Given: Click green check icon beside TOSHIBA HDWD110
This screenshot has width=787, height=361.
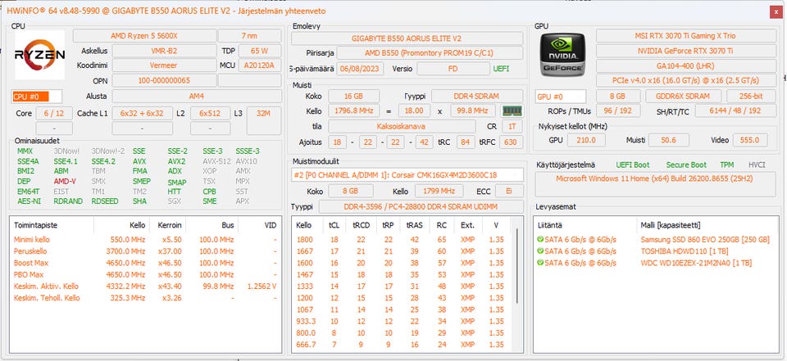Looking at the screenshot, I should [540, 251].
